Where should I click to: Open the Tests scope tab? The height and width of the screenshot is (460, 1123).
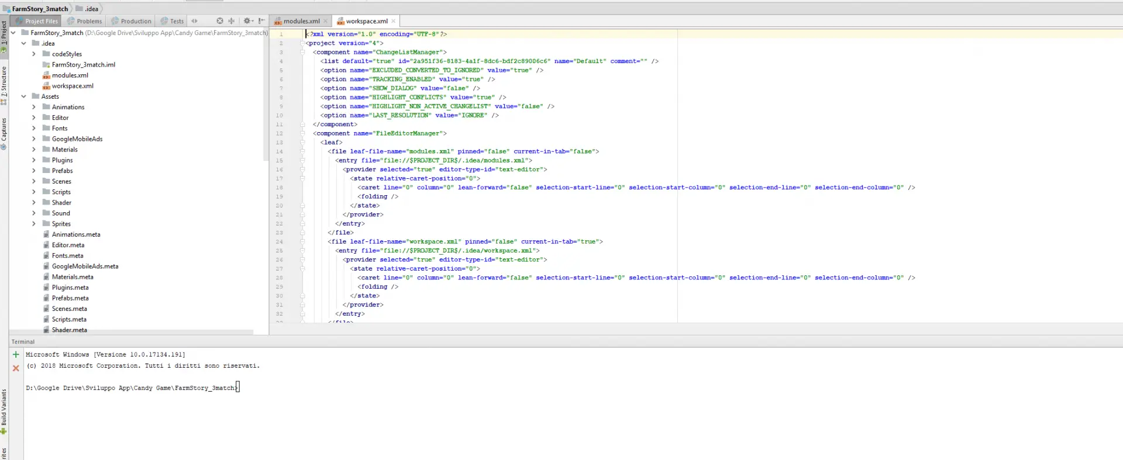pos(172,21)
